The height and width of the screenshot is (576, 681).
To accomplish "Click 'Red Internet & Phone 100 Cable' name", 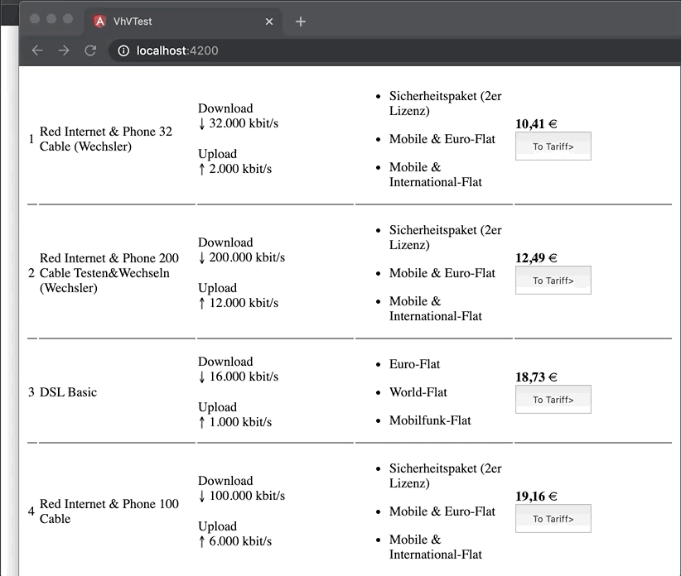I will pyautogui.click(x=109, y=511).
